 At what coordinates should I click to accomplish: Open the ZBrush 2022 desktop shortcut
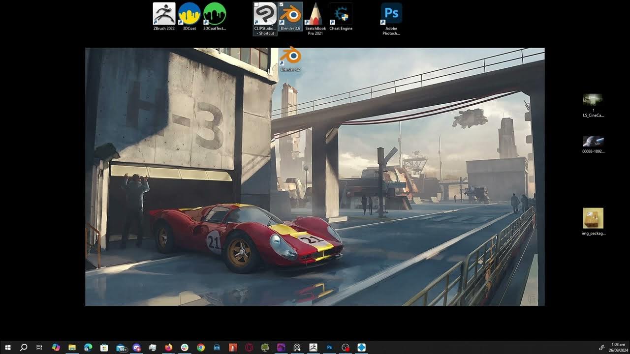[x=164, y=17]
